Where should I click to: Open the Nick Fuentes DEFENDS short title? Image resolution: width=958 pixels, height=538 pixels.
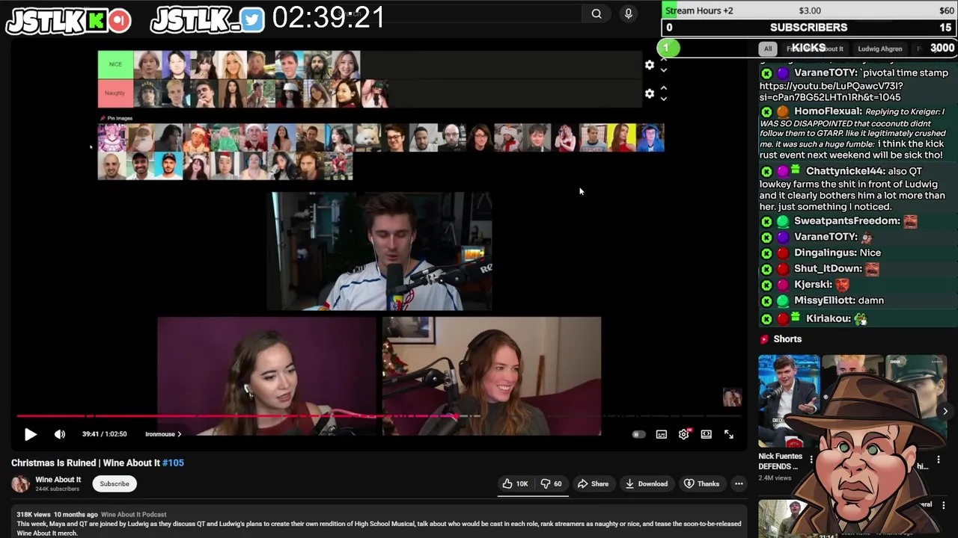[x=780, y=461]
